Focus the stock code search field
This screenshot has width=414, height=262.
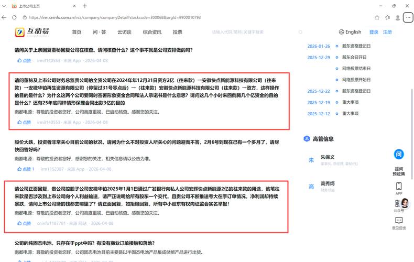point(254,32)
